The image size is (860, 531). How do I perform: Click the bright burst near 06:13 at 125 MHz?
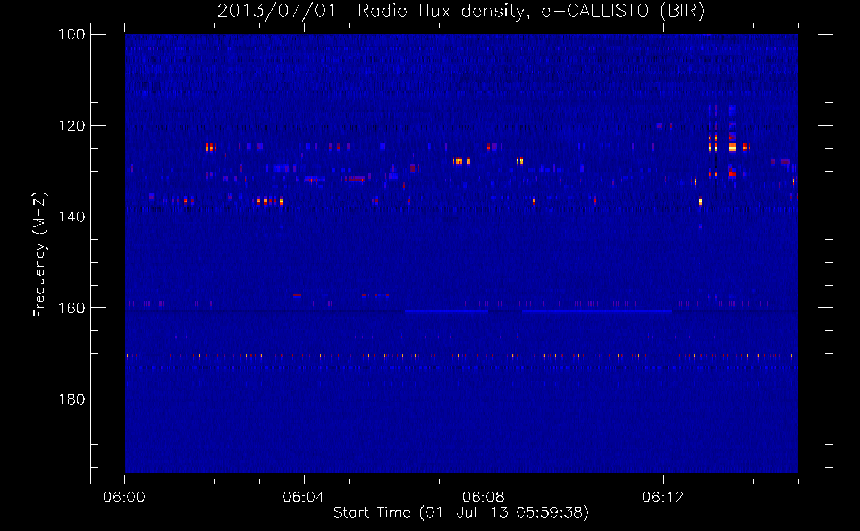click(x=732, y=147)
